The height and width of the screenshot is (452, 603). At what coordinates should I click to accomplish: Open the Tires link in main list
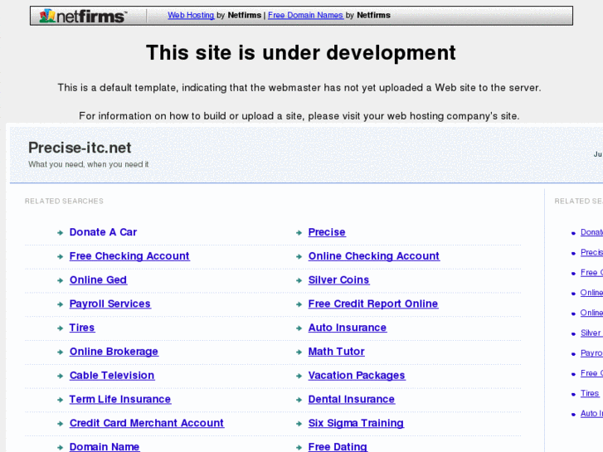click(x=82, y=328)
